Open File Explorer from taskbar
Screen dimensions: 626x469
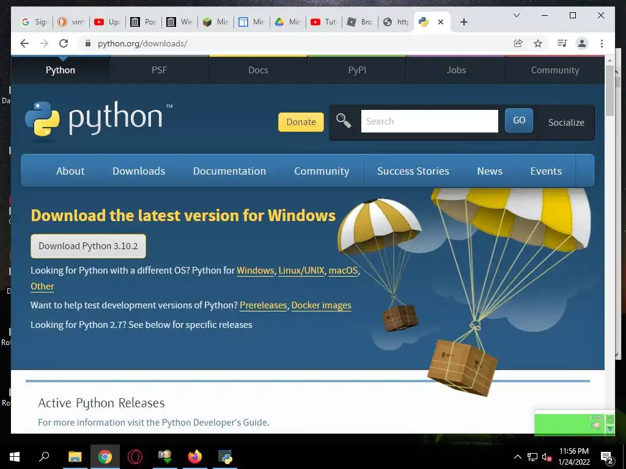coord(75,457)
